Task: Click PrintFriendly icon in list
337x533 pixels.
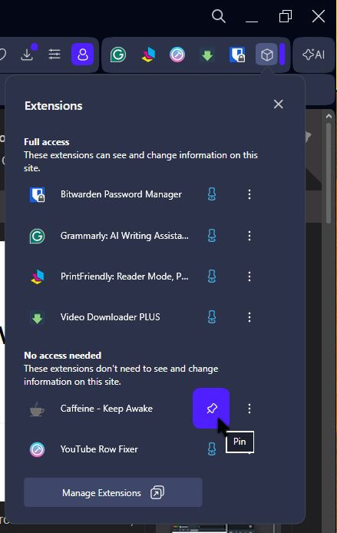Action: click(x=38, y=276)
